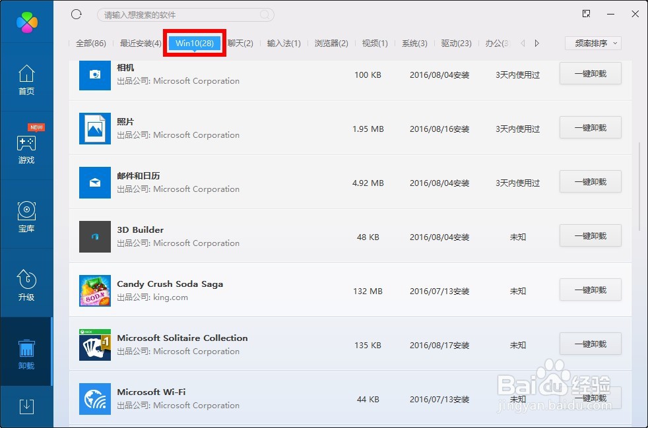Click the Microsoft Solitaire Collection icon

95,345
